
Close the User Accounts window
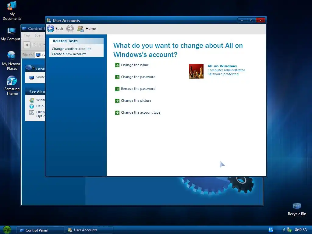click(x=260, y=20)
